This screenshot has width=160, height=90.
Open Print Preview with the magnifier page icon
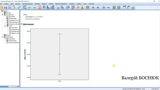pos(14,7)
